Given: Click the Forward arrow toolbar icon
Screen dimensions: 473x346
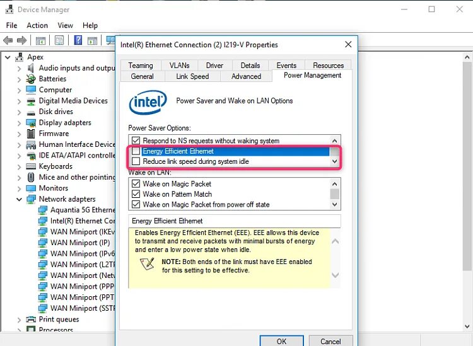Looking at the screenshot, I should [21, 40].
